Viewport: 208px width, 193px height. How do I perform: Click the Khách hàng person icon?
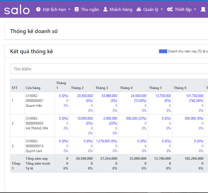[x=105, y=9]
